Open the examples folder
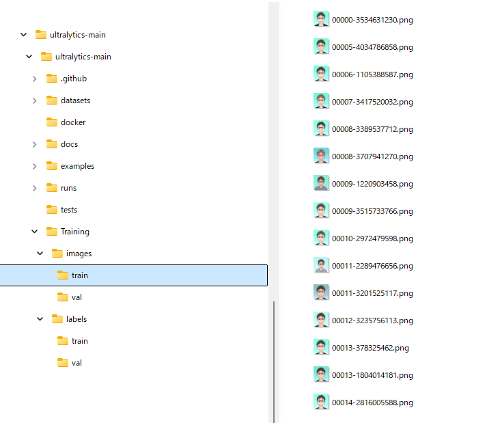The height and width of the screenshot is (423, 487). [77, 166]
